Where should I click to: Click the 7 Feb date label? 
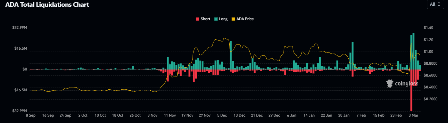[x=362, y=115]
